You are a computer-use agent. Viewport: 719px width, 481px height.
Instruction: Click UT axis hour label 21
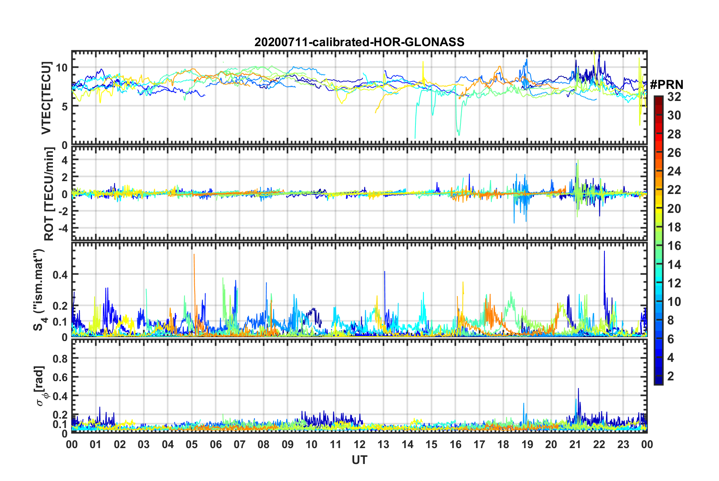[575, 444]
